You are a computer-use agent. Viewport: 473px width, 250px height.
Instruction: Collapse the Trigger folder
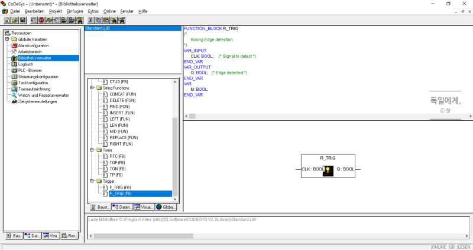[92, 181]
